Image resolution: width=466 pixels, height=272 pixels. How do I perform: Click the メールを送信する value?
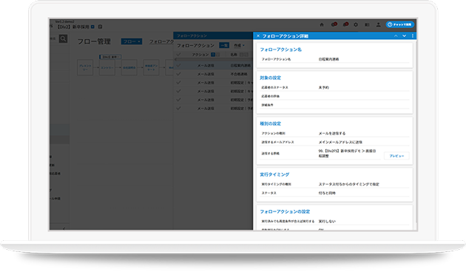click(x=332, y=133)
